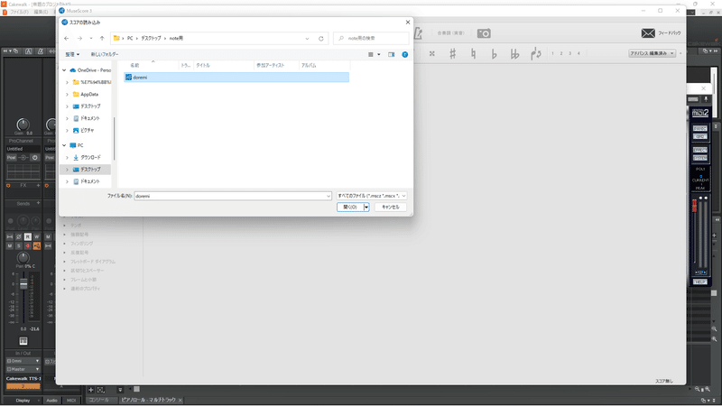This screenshot has height=406, width=722.
Task: Open the file type filter dropdown
Action: (372, 196)
